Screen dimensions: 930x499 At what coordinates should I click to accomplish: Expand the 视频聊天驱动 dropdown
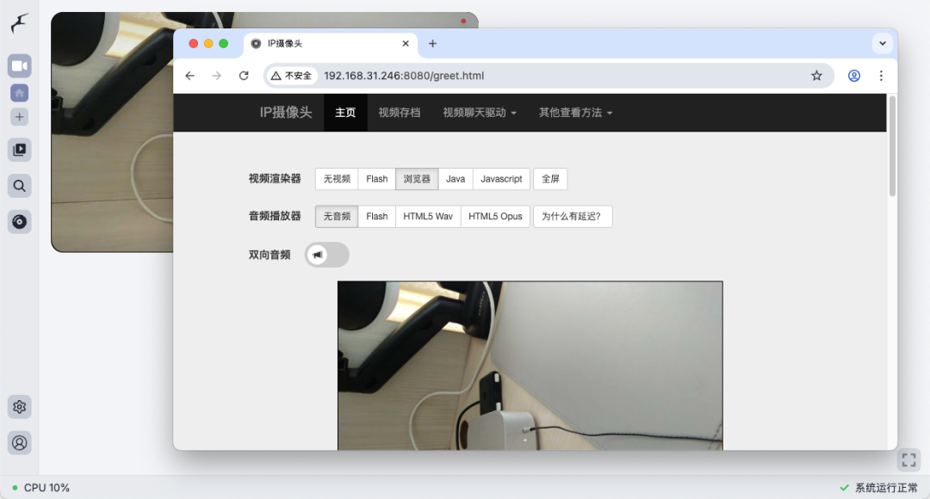tap(478, 113)
